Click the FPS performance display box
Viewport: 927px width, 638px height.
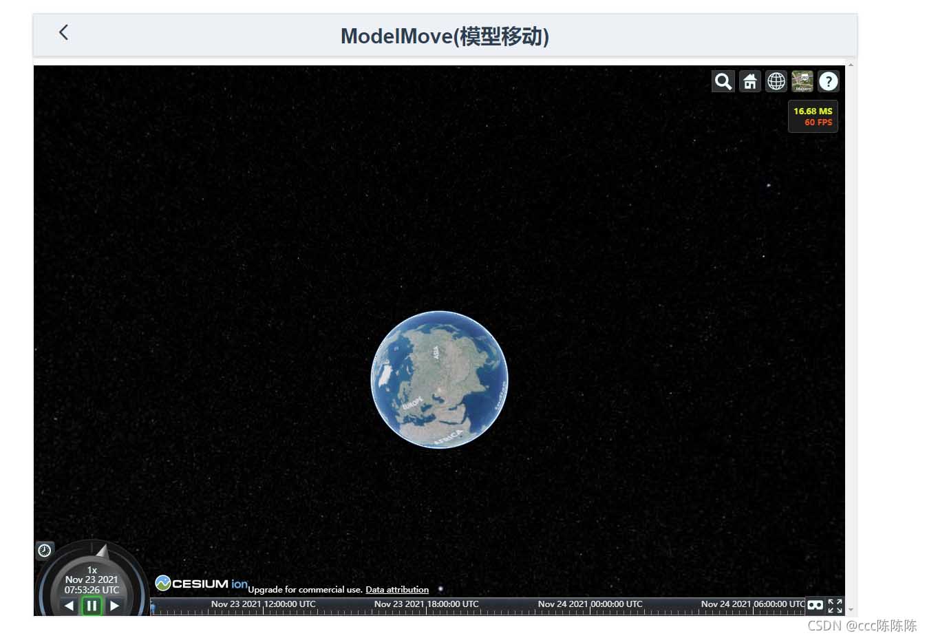pos(813,116)
